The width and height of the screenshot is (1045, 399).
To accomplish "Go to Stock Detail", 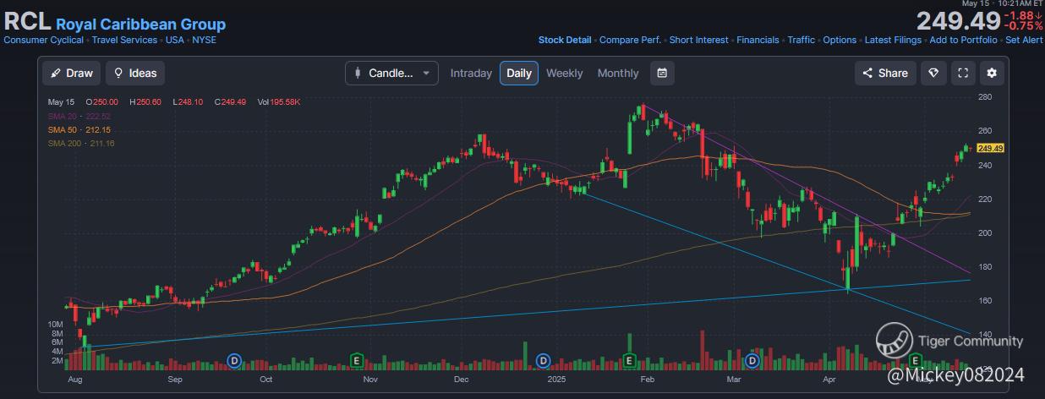I will pyautogui.click(x=565, y=40).
